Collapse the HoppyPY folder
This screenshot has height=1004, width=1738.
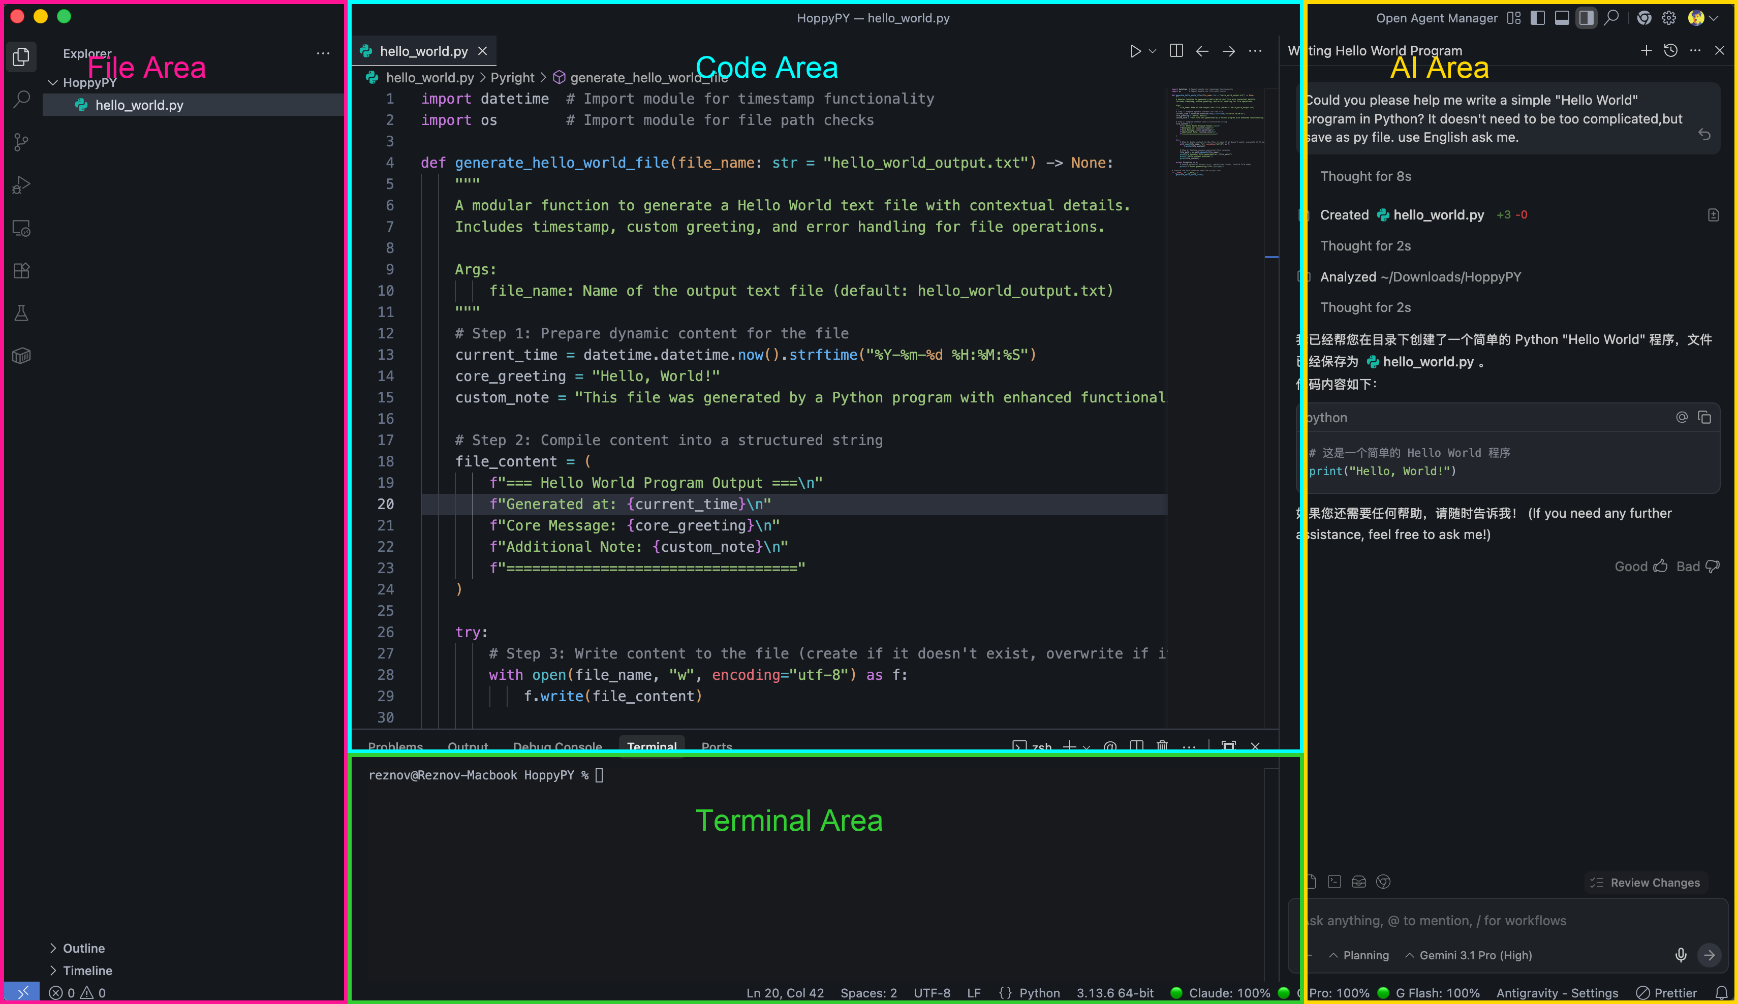(x=53, y=83)
